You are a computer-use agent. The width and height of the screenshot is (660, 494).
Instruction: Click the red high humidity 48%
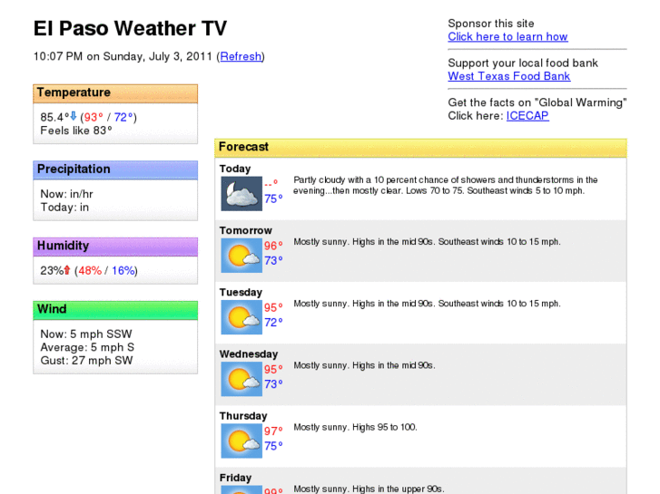(90, 270)
